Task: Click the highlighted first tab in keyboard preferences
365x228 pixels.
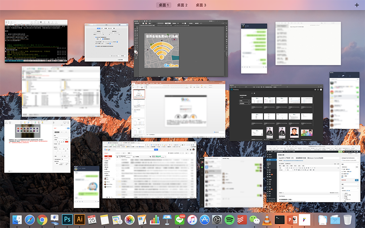Action: tap(99, 28)
